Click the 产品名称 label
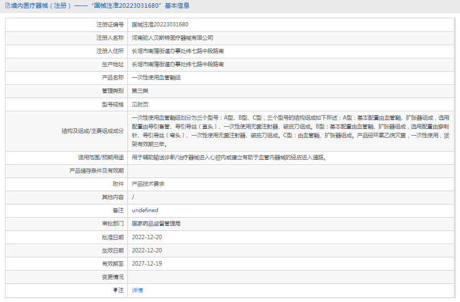The height and width of the screenshot is (302, 460). (113, 77)
